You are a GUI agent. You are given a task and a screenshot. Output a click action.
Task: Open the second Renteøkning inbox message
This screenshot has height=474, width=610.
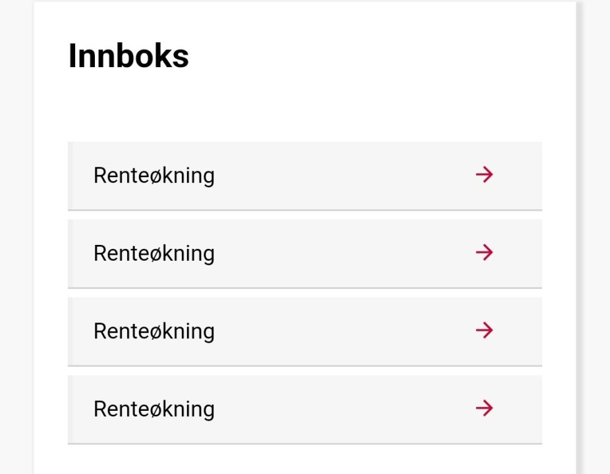(304, 253)
